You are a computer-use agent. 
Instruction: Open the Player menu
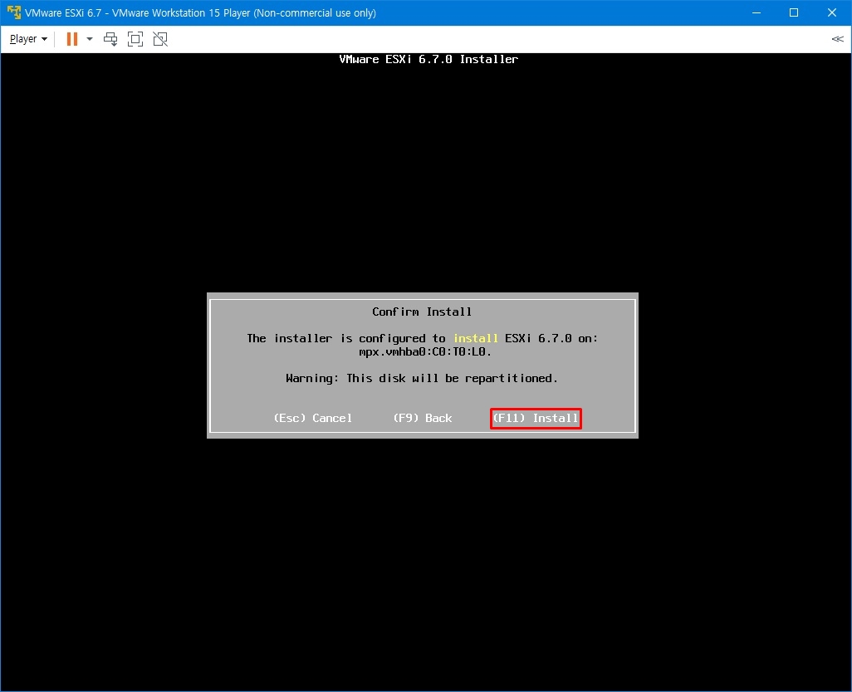click(x=28, y=39)
